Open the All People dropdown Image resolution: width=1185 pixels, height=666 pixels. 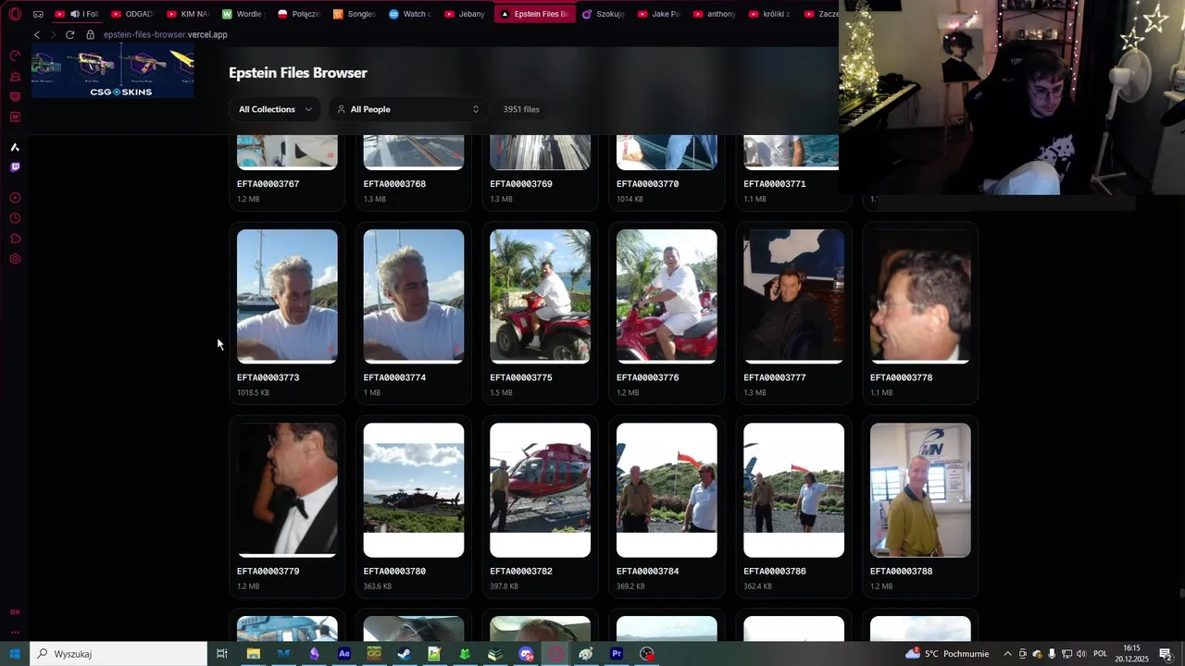pos(408,109)
